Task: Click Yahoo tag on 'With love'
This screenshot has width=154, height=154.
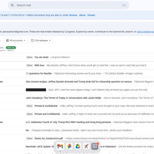Action: point(30,65)
